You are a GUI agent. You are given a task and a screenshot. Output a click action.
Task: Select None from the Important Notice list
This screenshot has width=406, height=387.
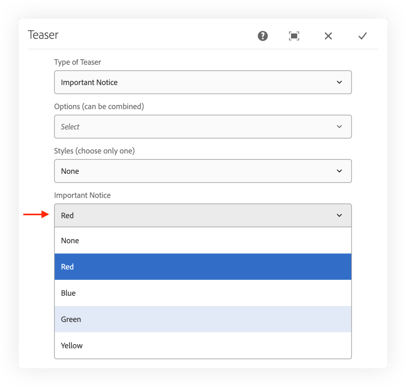pos(203,240)
